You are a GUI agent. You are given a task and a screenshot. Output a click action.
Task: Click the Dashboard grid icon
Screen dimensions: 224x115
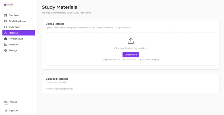[6, 15]
